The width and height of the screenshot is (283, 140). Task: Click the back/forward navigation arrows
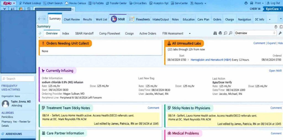click(x=42, y=19)
